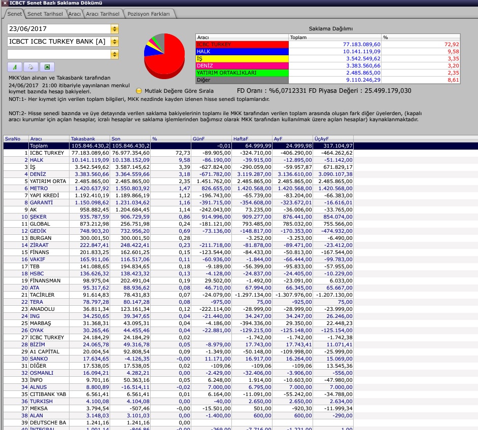Viewport: 478px width, 430px height.
Task: Sort by the SıraNo column header
Action: click(16, 139)
